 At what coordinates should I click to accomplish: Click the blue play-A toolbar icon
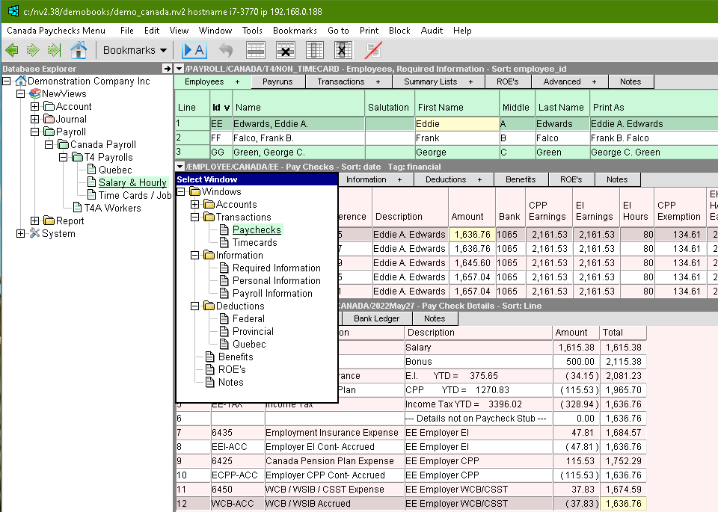coord(194,51)
